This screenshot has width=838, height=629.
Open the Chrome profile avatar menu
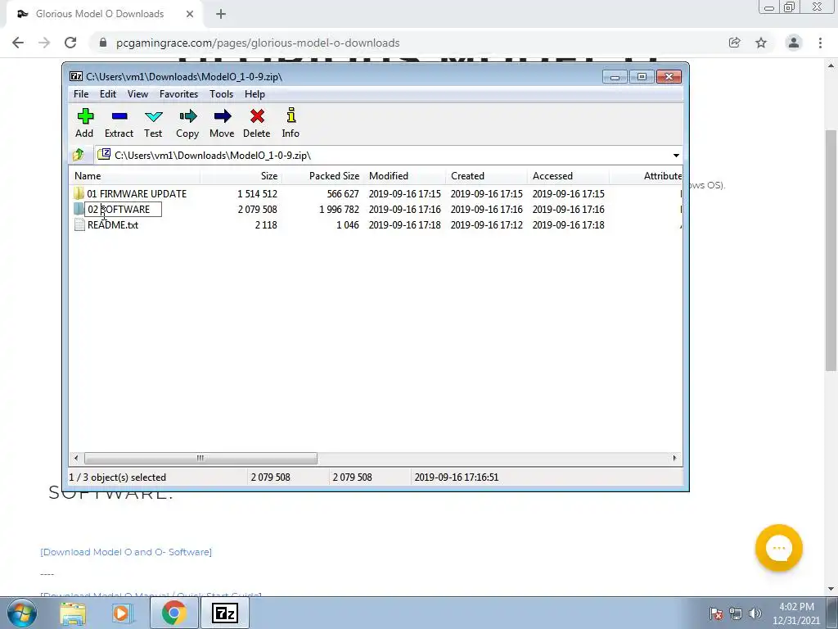pos(794,43)
